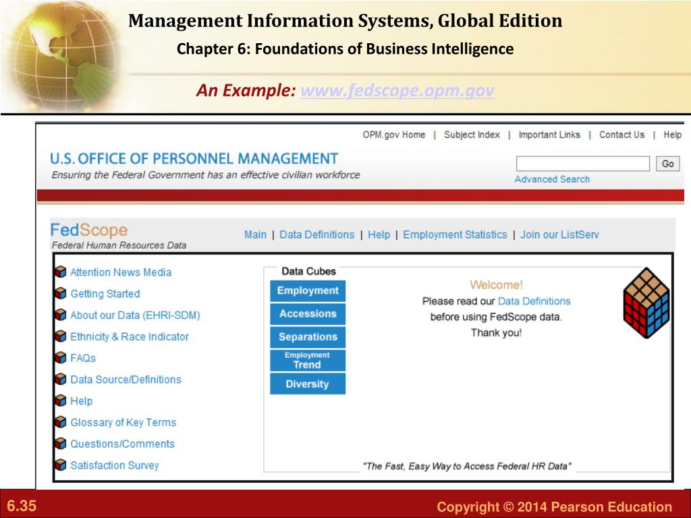Click cube icon beside Ethnicity & Race Indicator

point(60,337)
